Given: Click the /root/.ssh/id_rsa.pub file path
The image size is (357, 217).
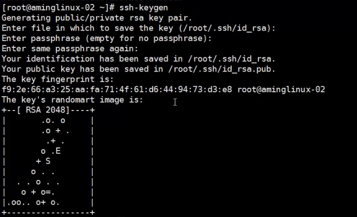Looking at the screenshot, I should 231,69.
